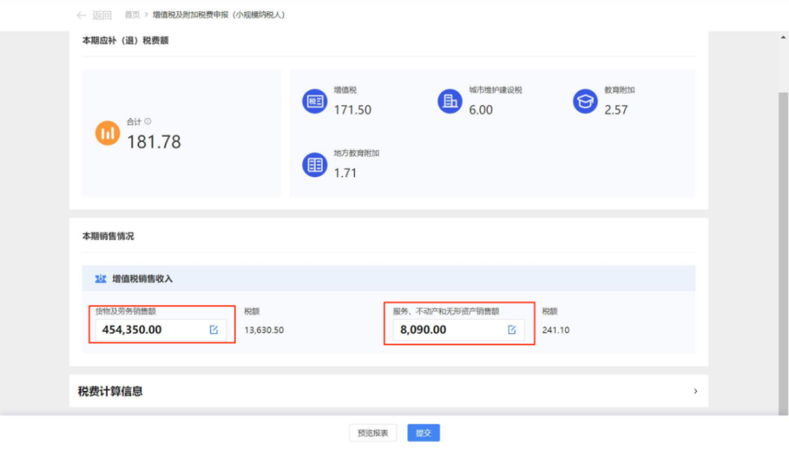789x450 pixels.
Task: Click the 181.78 total amount
Action: 154,141
